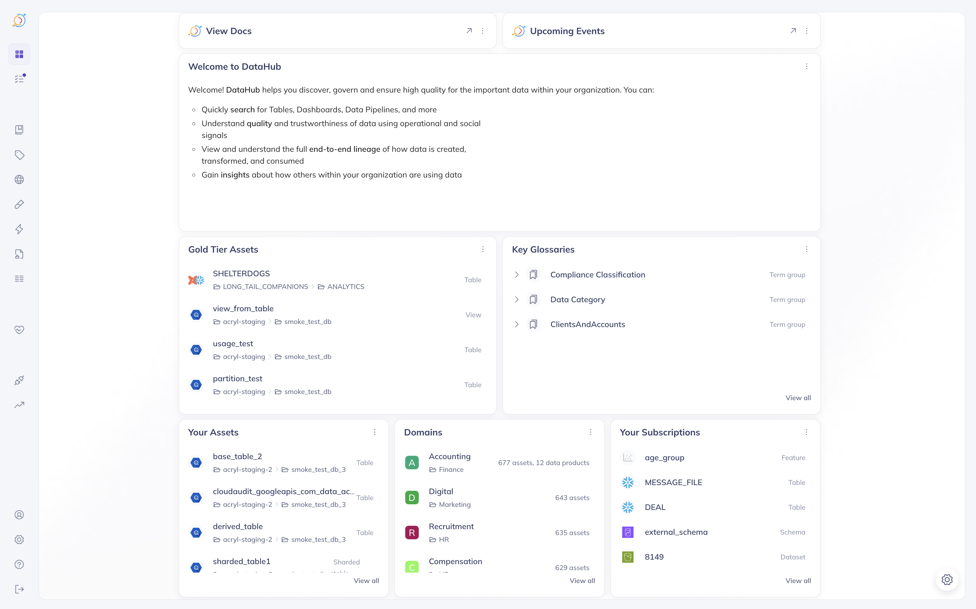Open the tasks checklist sidebar icon
976x609 pixels.
(19, 79)
